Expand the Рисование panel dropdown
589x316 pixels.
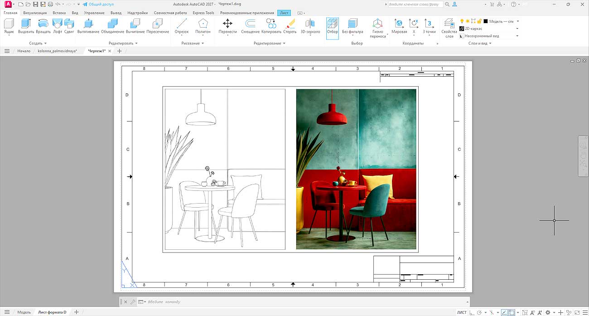point(193,44)
